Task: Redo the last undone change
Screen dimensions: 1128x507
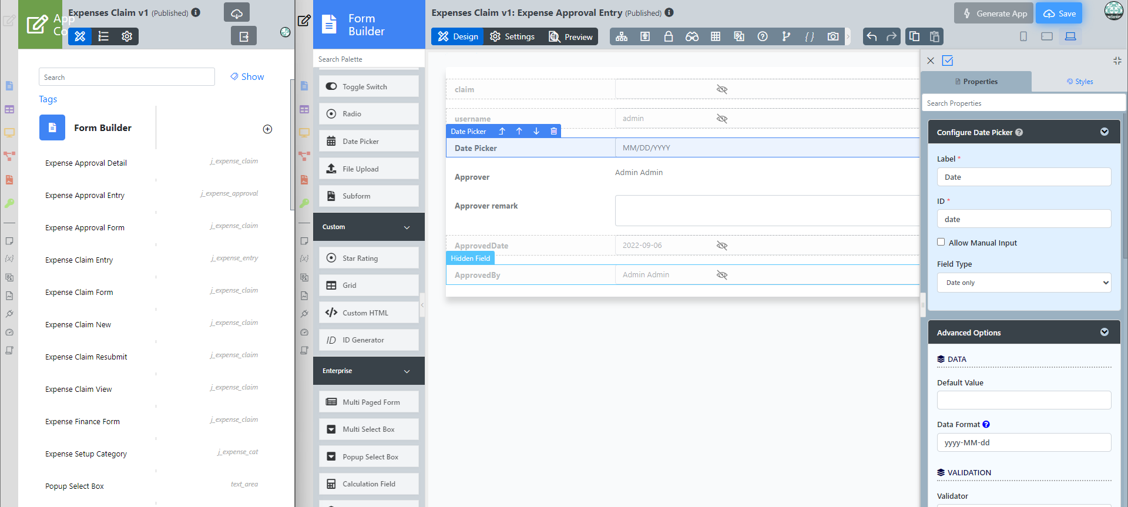Action: [x=891, y=36]
